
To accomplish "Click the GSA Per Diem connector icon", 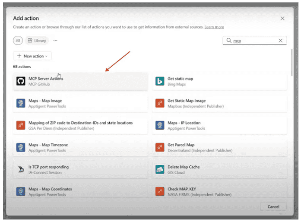I will click(x=21, y=125).
